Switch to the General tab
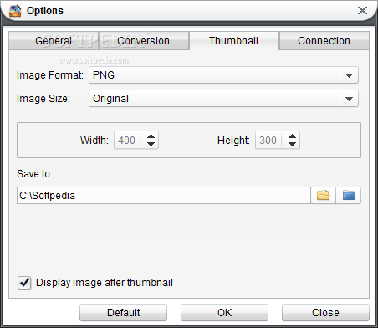This screenshot has width=378, height=328. 54,41
